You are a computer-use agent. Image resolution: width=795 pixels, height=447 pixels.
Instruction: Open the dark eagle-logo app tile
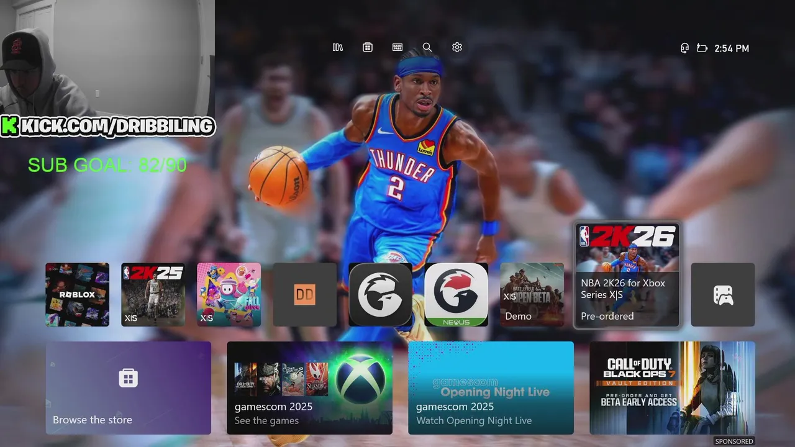click(380, 294)
